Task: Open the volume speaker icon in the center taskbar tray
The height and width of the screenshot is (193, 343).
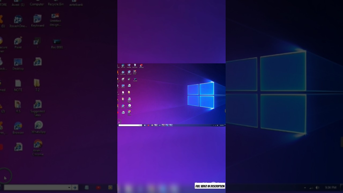Action: click(x=218, y=125)
